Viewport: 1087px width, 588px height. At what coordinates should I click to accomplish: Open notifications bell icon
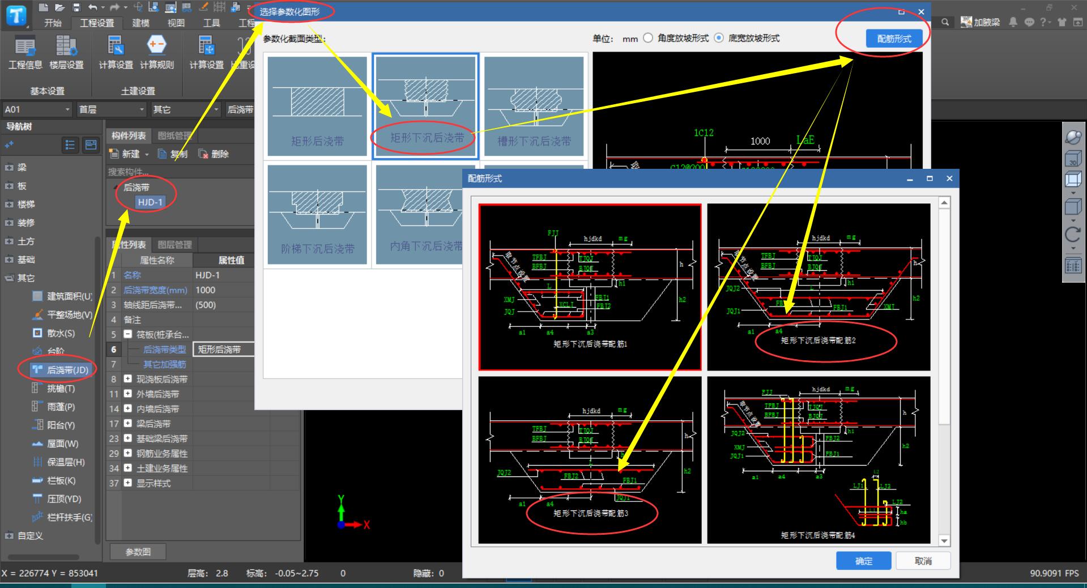[1013, 22]
